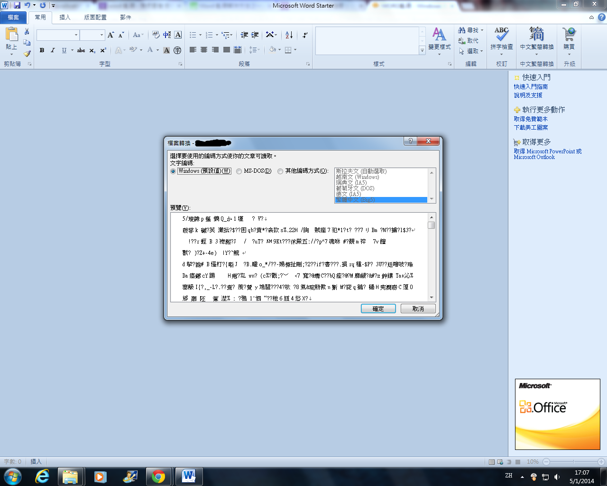Toggle Subscript formatting
Screen dimensions: 607x486
pyautogui.click(x=92, y=50)
